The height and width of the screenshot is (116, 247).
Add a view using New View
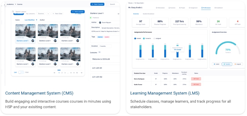[57, 14]
